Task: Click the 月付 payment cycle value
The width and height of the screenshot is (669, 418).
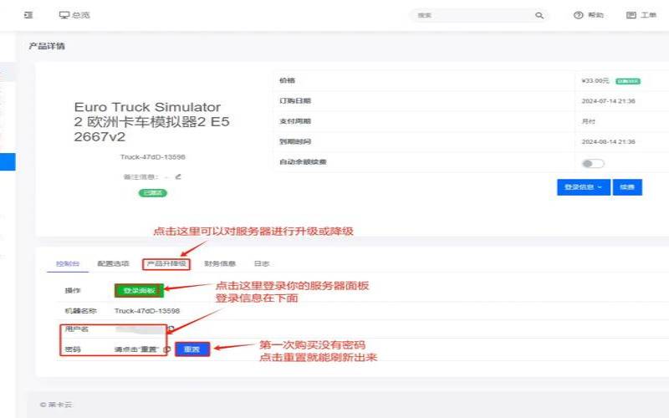Action: tap(589, 121)
